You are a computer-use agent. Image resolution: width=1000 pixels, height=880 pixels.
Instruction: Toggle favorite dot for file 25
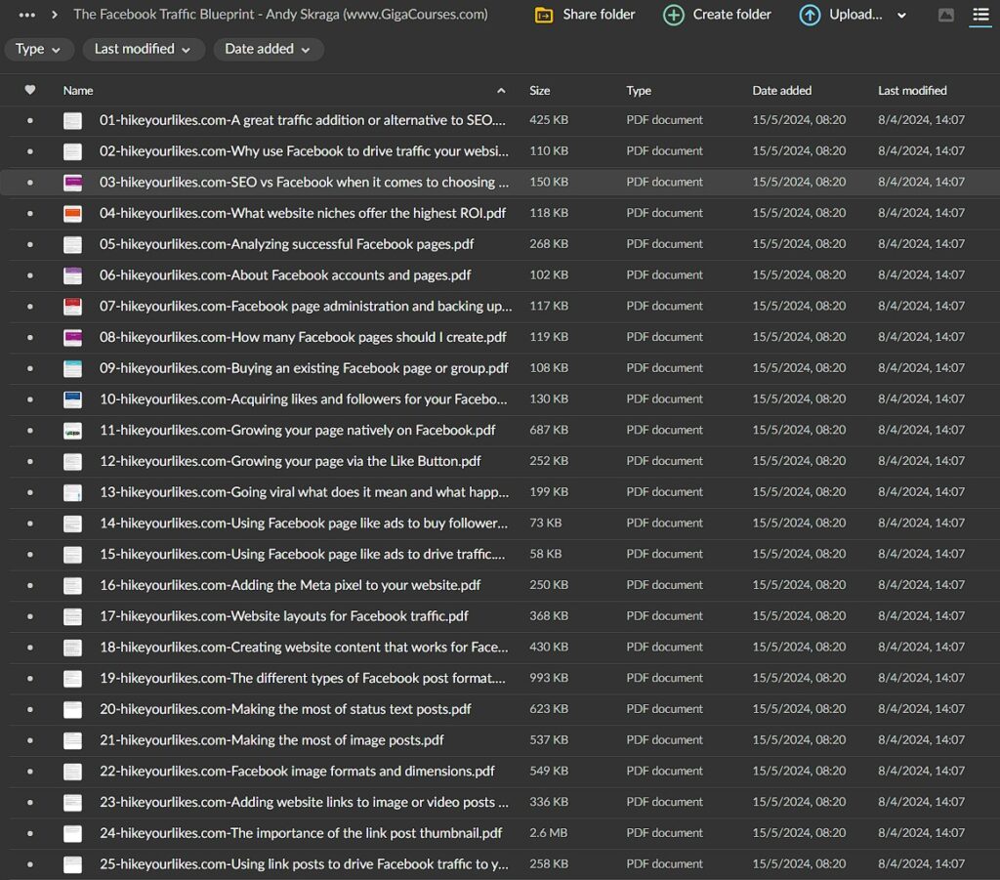pos(30,864)
